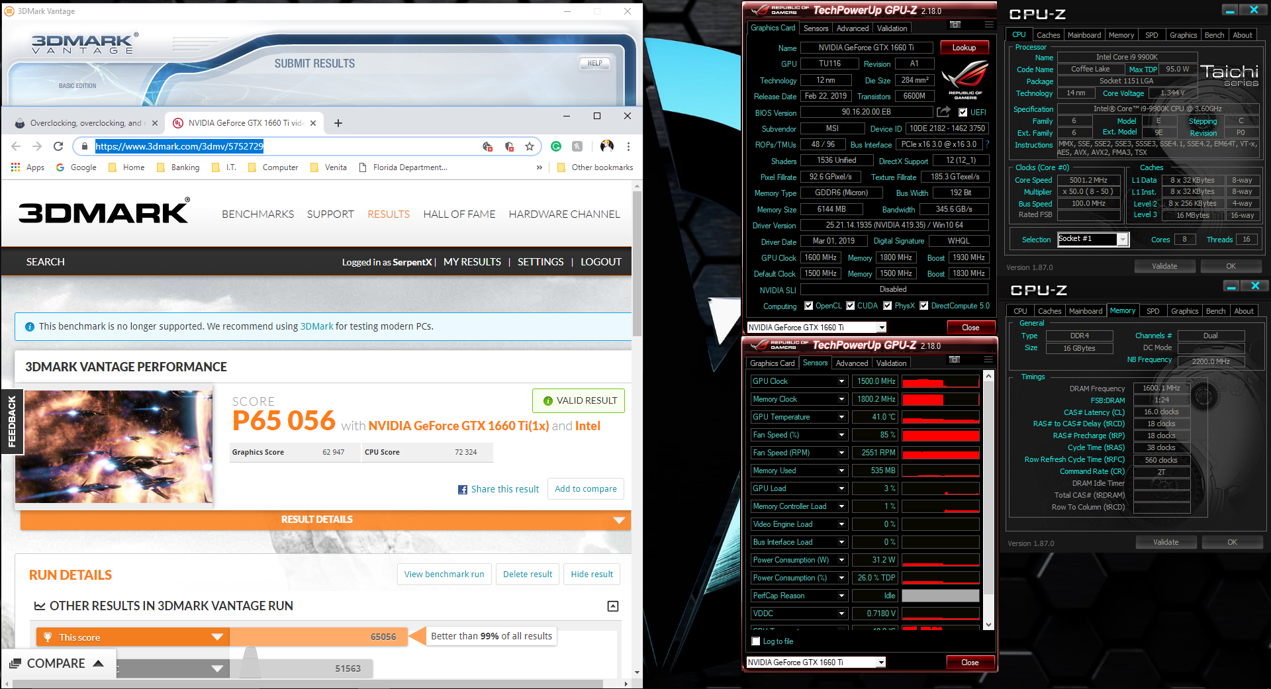Open hamburger menu in lower GPU-Z Sensors window
The image size is (1271, 689).
click(x=988, y=359)
